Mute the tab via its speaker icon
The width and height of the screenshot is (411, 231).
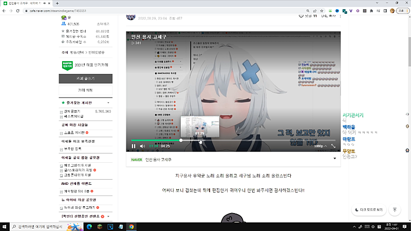tap(44, 3)
